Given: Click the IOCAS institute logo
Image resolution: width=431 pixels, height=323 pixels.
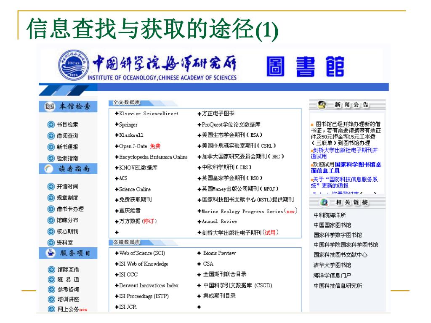Looking at the screenshot, I should 74,65.
